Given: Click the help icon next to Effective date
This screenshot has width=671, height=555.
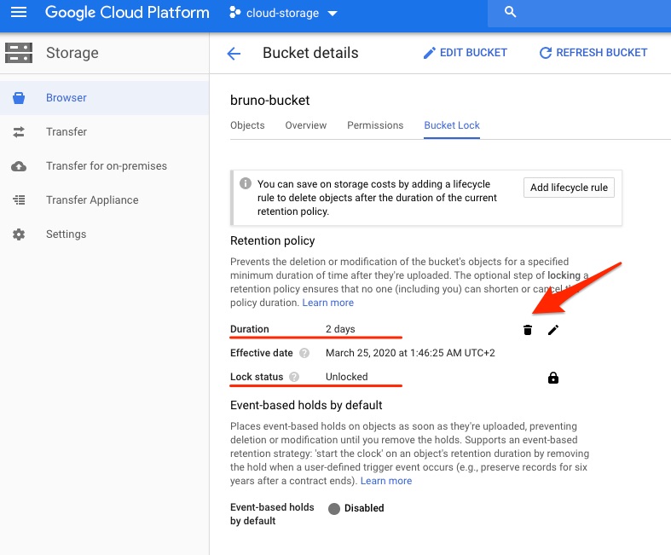Looking at the screenshot, I should pos(304,353).
